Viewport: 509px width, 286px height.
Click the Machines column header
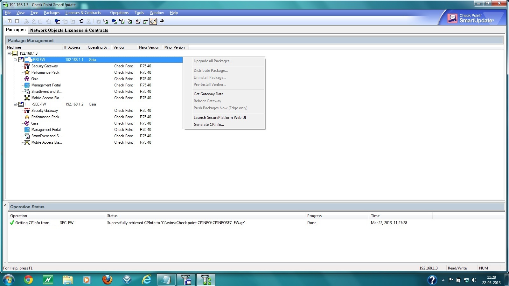[x=34, y=47]
